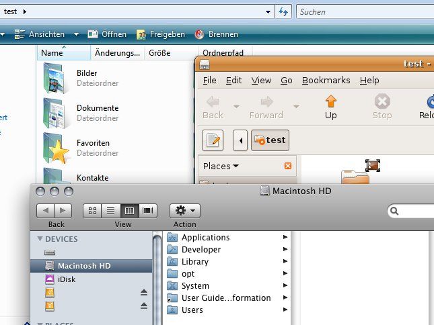Select Applications folder in Finder column
434x325 pixels.
point(205,237)
